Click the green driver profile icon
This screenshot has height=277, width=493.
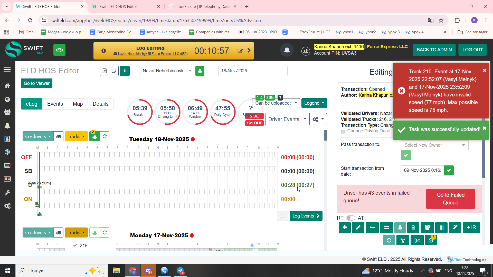tap(200, 71)
